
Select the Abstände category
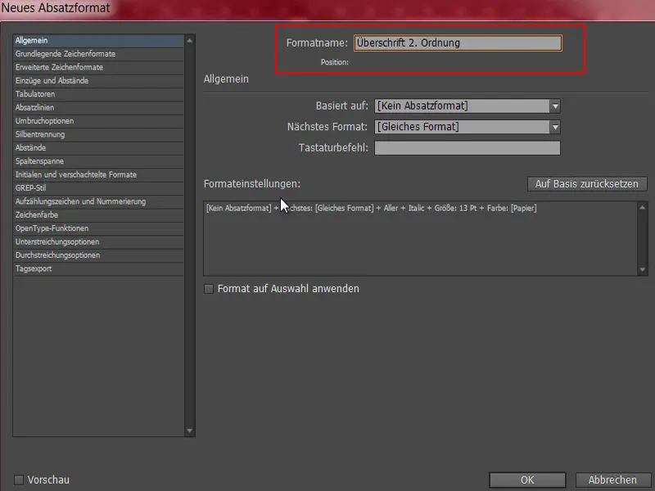[98, 147]
